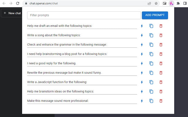
Task: Toggle the pink lightning prompt extension icon
Action: [171, 3]
